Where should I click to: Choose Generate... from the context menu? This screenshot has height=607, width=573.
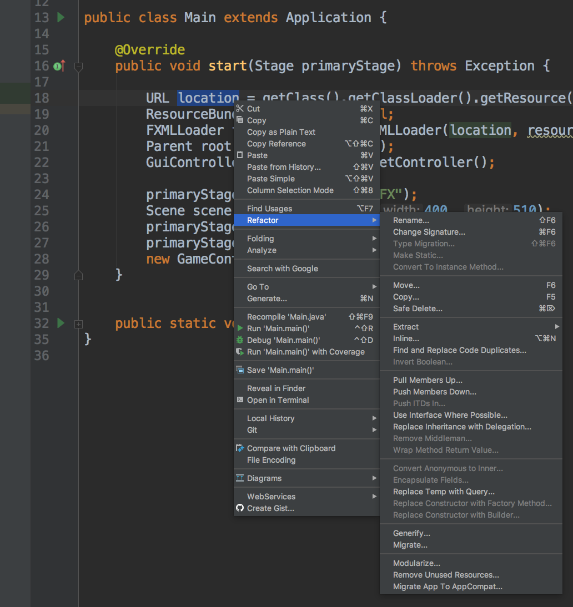[x=306, y=298]
